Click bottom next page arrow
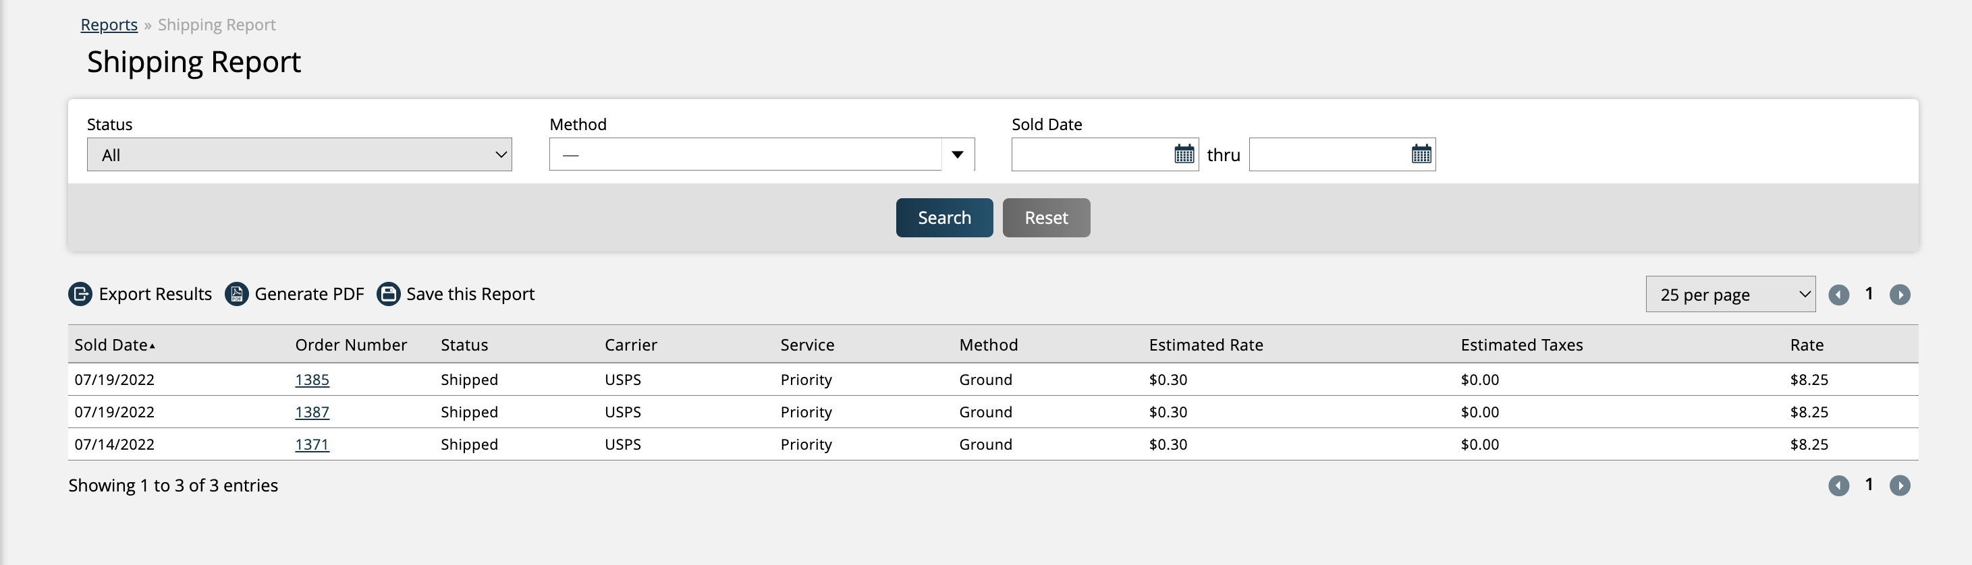The height and width of the screenshot is (565, 1972). pos(1899,485)
